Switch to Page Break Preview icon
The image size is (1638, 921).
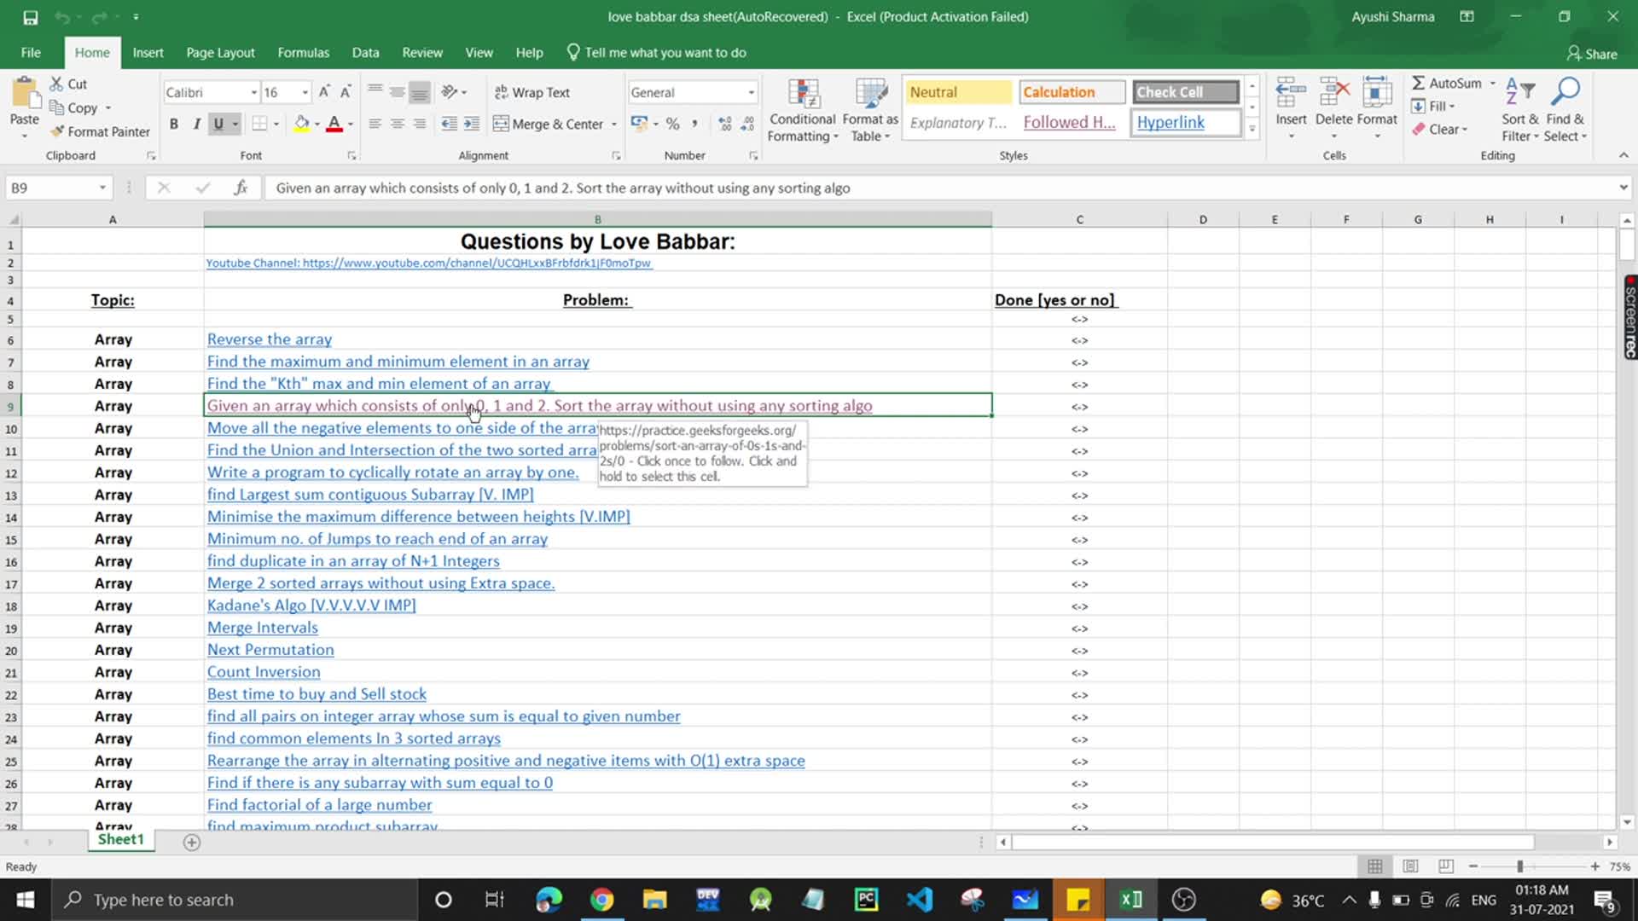click(x=1445, y=866)
